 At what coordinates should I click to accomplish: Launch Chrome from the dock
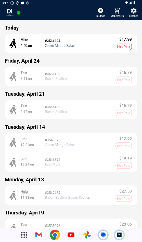pyautogui.click(x=55, y=235)
